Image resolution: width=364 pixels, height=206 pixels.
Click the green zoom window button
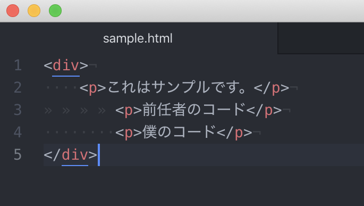tap(55, 11)
